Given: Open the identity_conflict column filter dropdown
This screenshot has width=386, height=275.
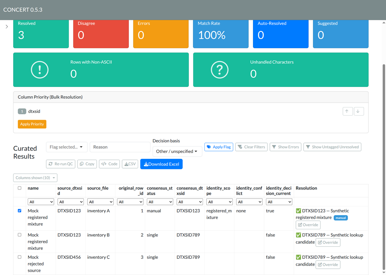Looking at the screenshot, I should 249,202.
